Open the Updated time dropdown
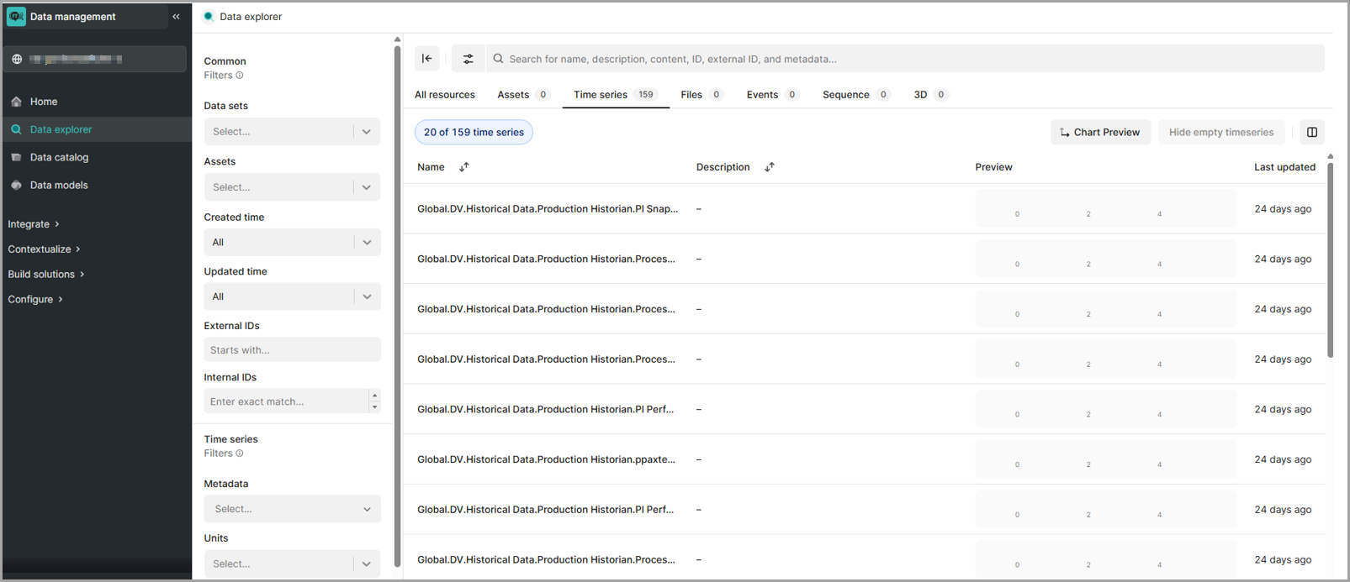 click(292, 296)
